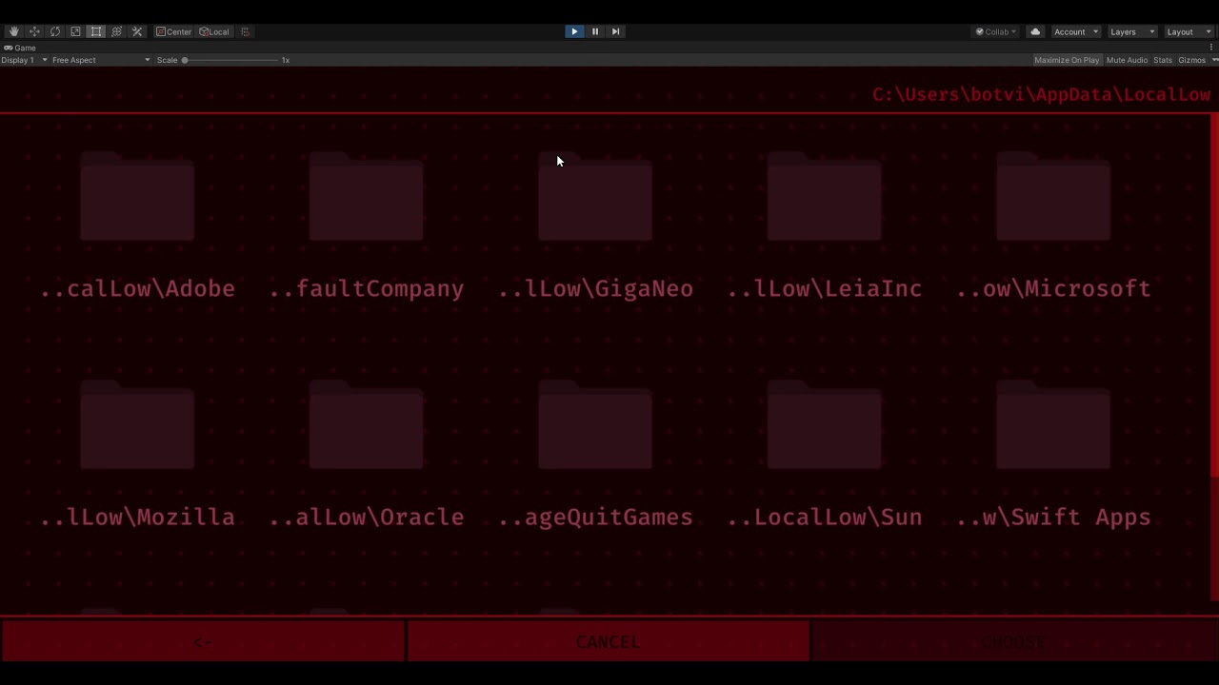1219x685 pixels.
Task: Click the current path C:\Users\botvi\AppData\LocalLow
Action: 1041,94
